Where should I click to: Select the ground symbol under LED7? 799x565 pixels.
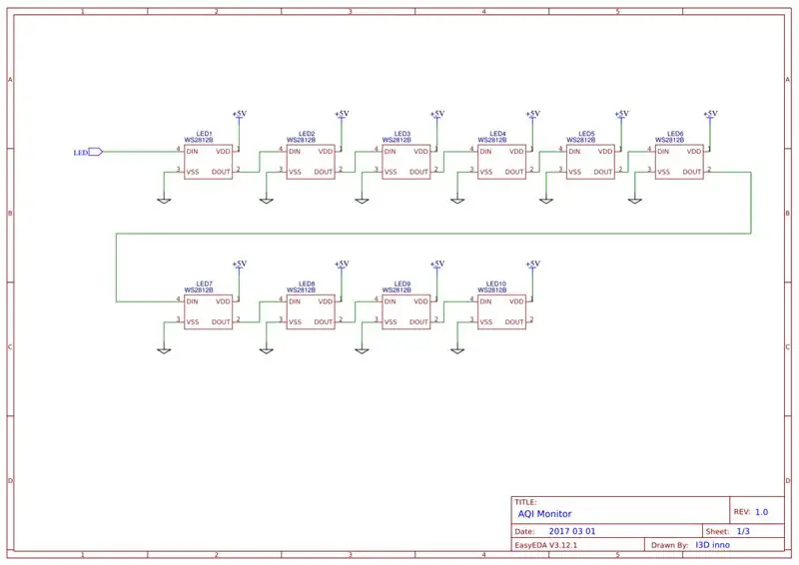click(x=164, y=351)
